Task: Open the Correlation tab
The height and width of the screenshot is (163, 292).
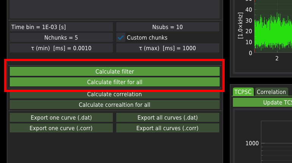Action: (x=271, y=92)
